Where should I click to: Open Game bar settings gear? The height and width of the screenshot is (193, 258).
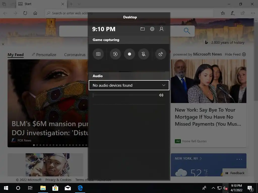click(152, 29)
